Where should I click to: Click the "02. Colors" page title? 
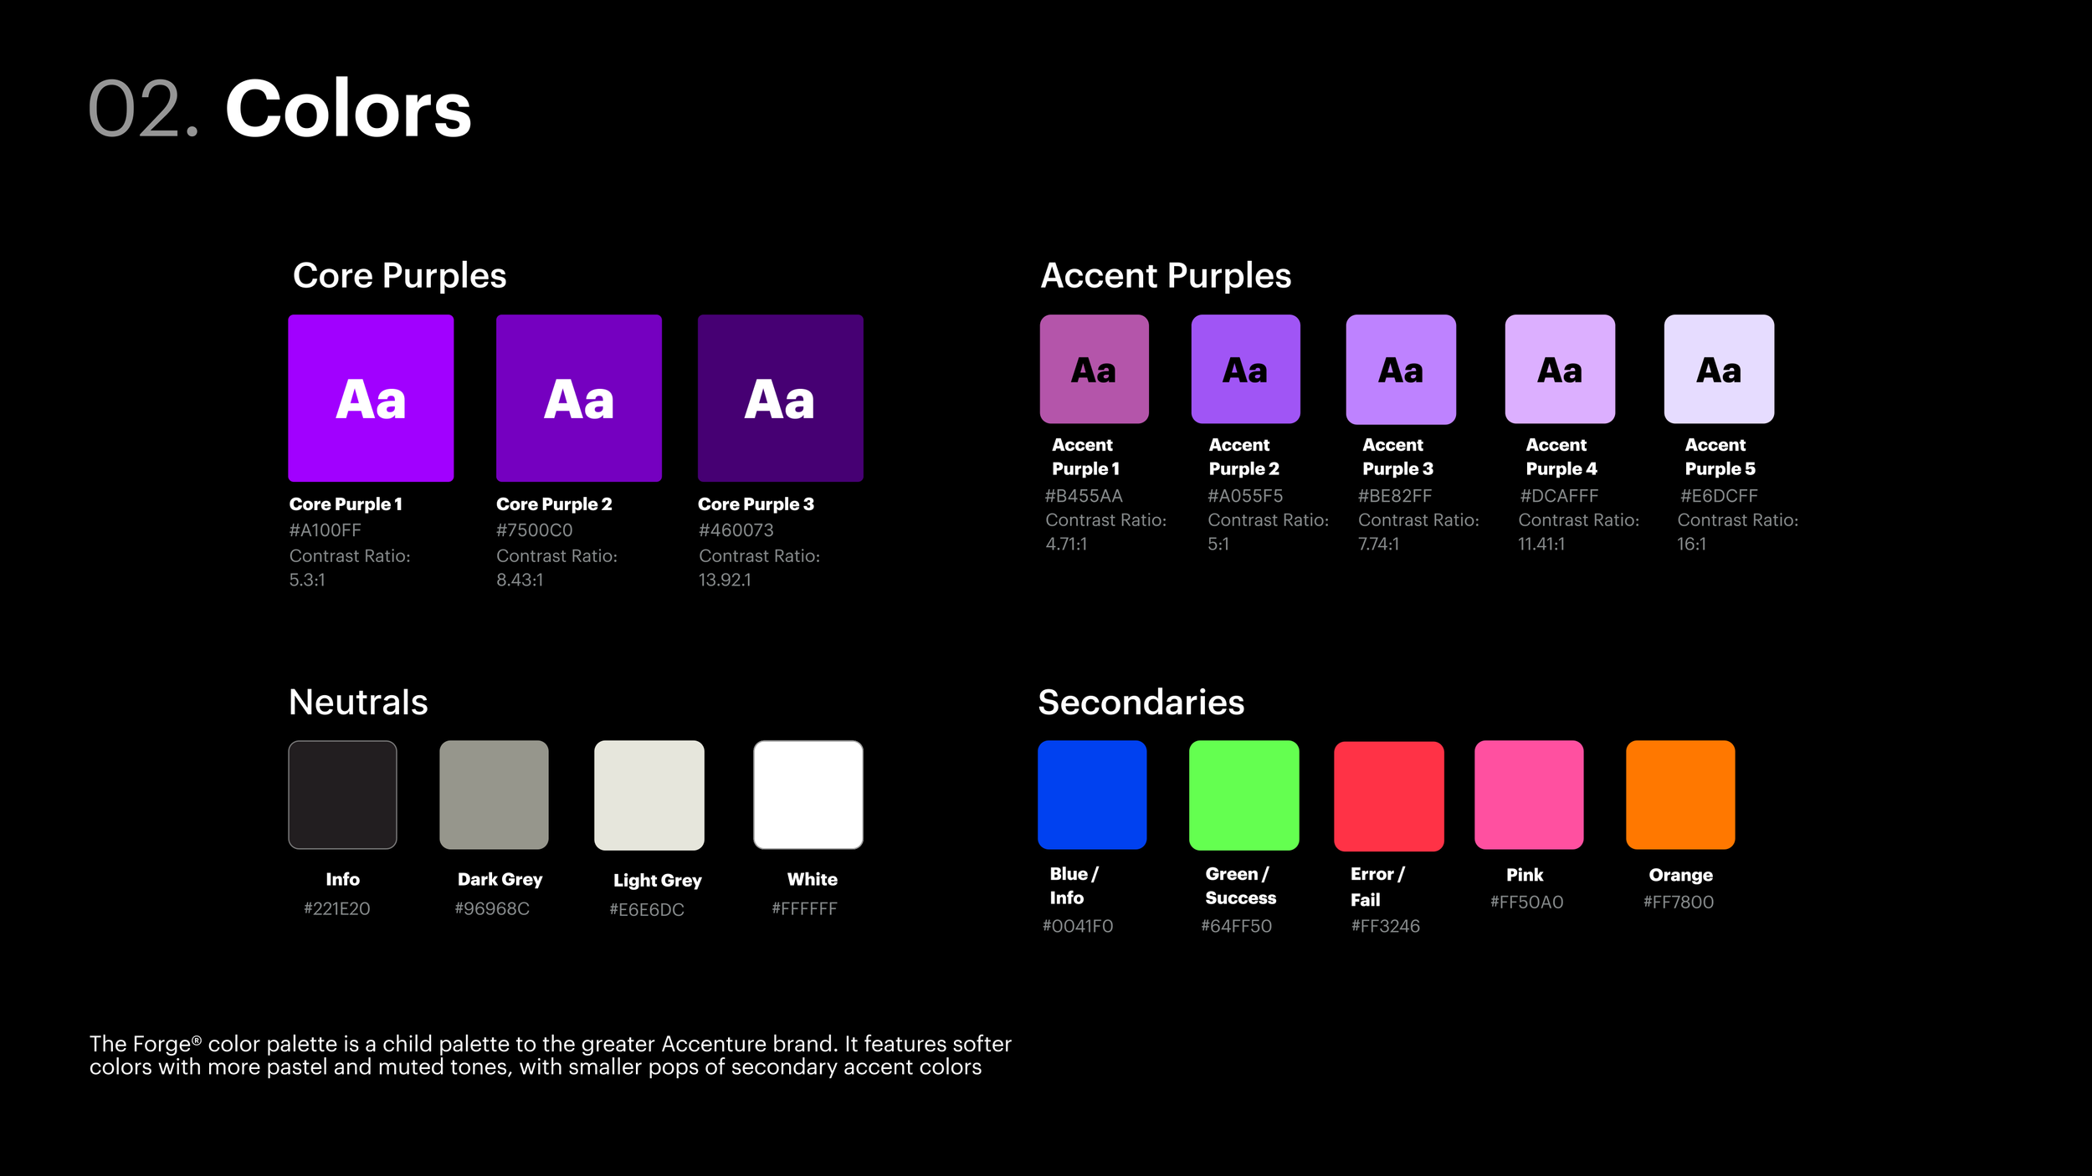(x=280, y=109)
